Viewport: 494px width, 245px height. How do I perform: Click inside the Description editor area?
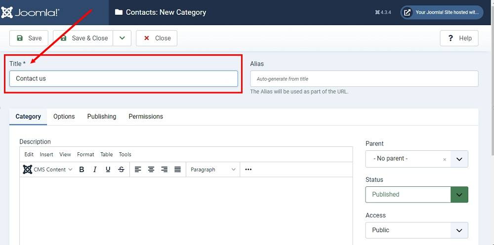[x=186, y=210]
